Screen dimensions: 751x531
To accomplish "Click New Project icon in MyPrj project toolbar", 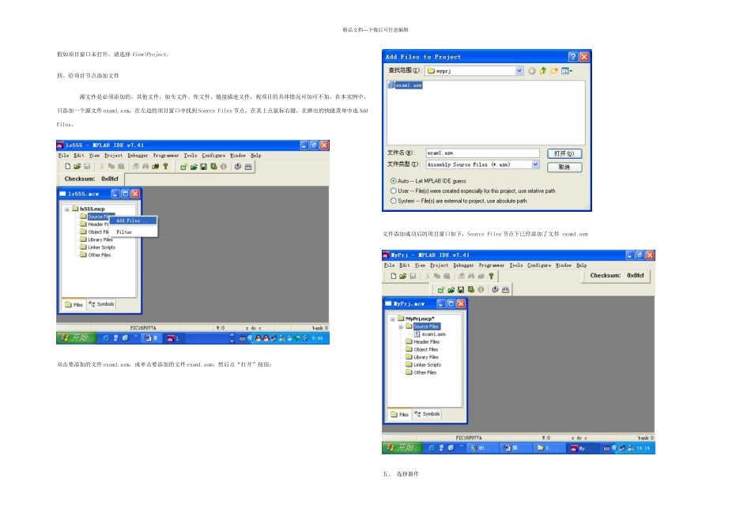I will pyautogui.click(x=441, y=290).
